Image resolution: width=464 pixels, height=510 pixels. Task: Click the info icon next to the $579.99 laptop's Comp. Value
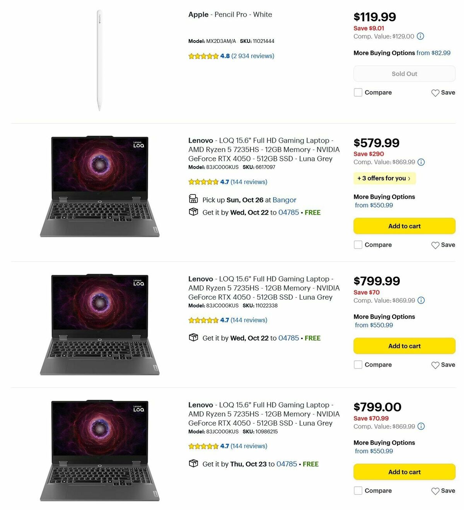[x=421, y=162]
